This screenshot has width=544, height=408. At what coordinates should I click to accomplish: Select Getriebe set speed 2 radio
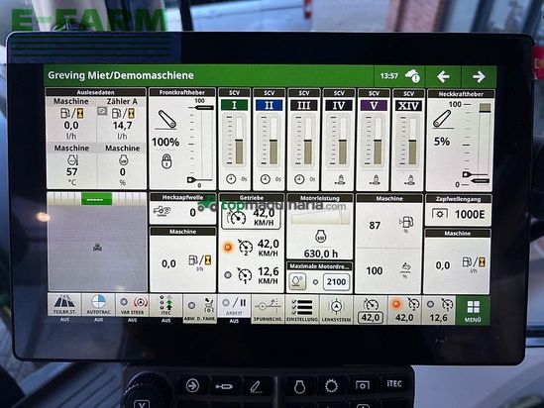[228, 247]
